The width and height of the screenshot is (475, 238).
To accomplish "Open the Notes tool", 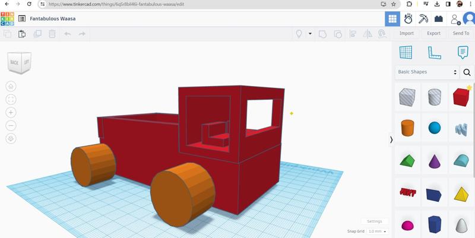I will click(463, 52).
